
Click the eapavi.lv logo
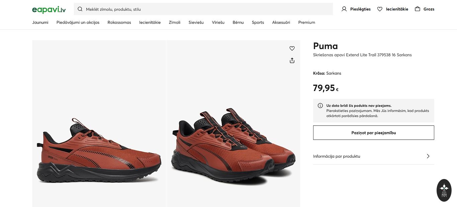49,9
